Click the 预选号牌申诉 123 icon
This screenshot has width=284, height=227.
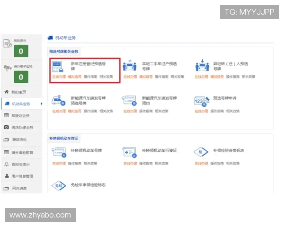(x=202, y=101)
